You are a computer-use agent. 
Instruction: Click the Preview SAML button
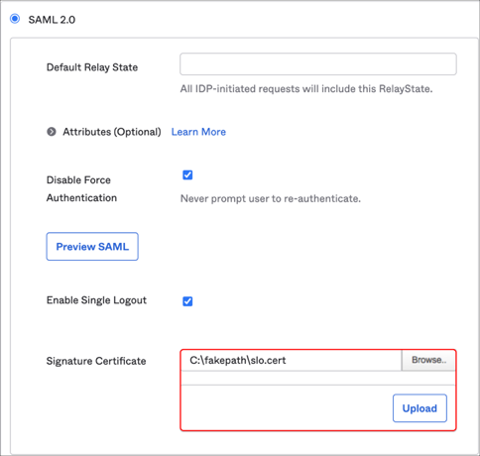pos(92,247)
